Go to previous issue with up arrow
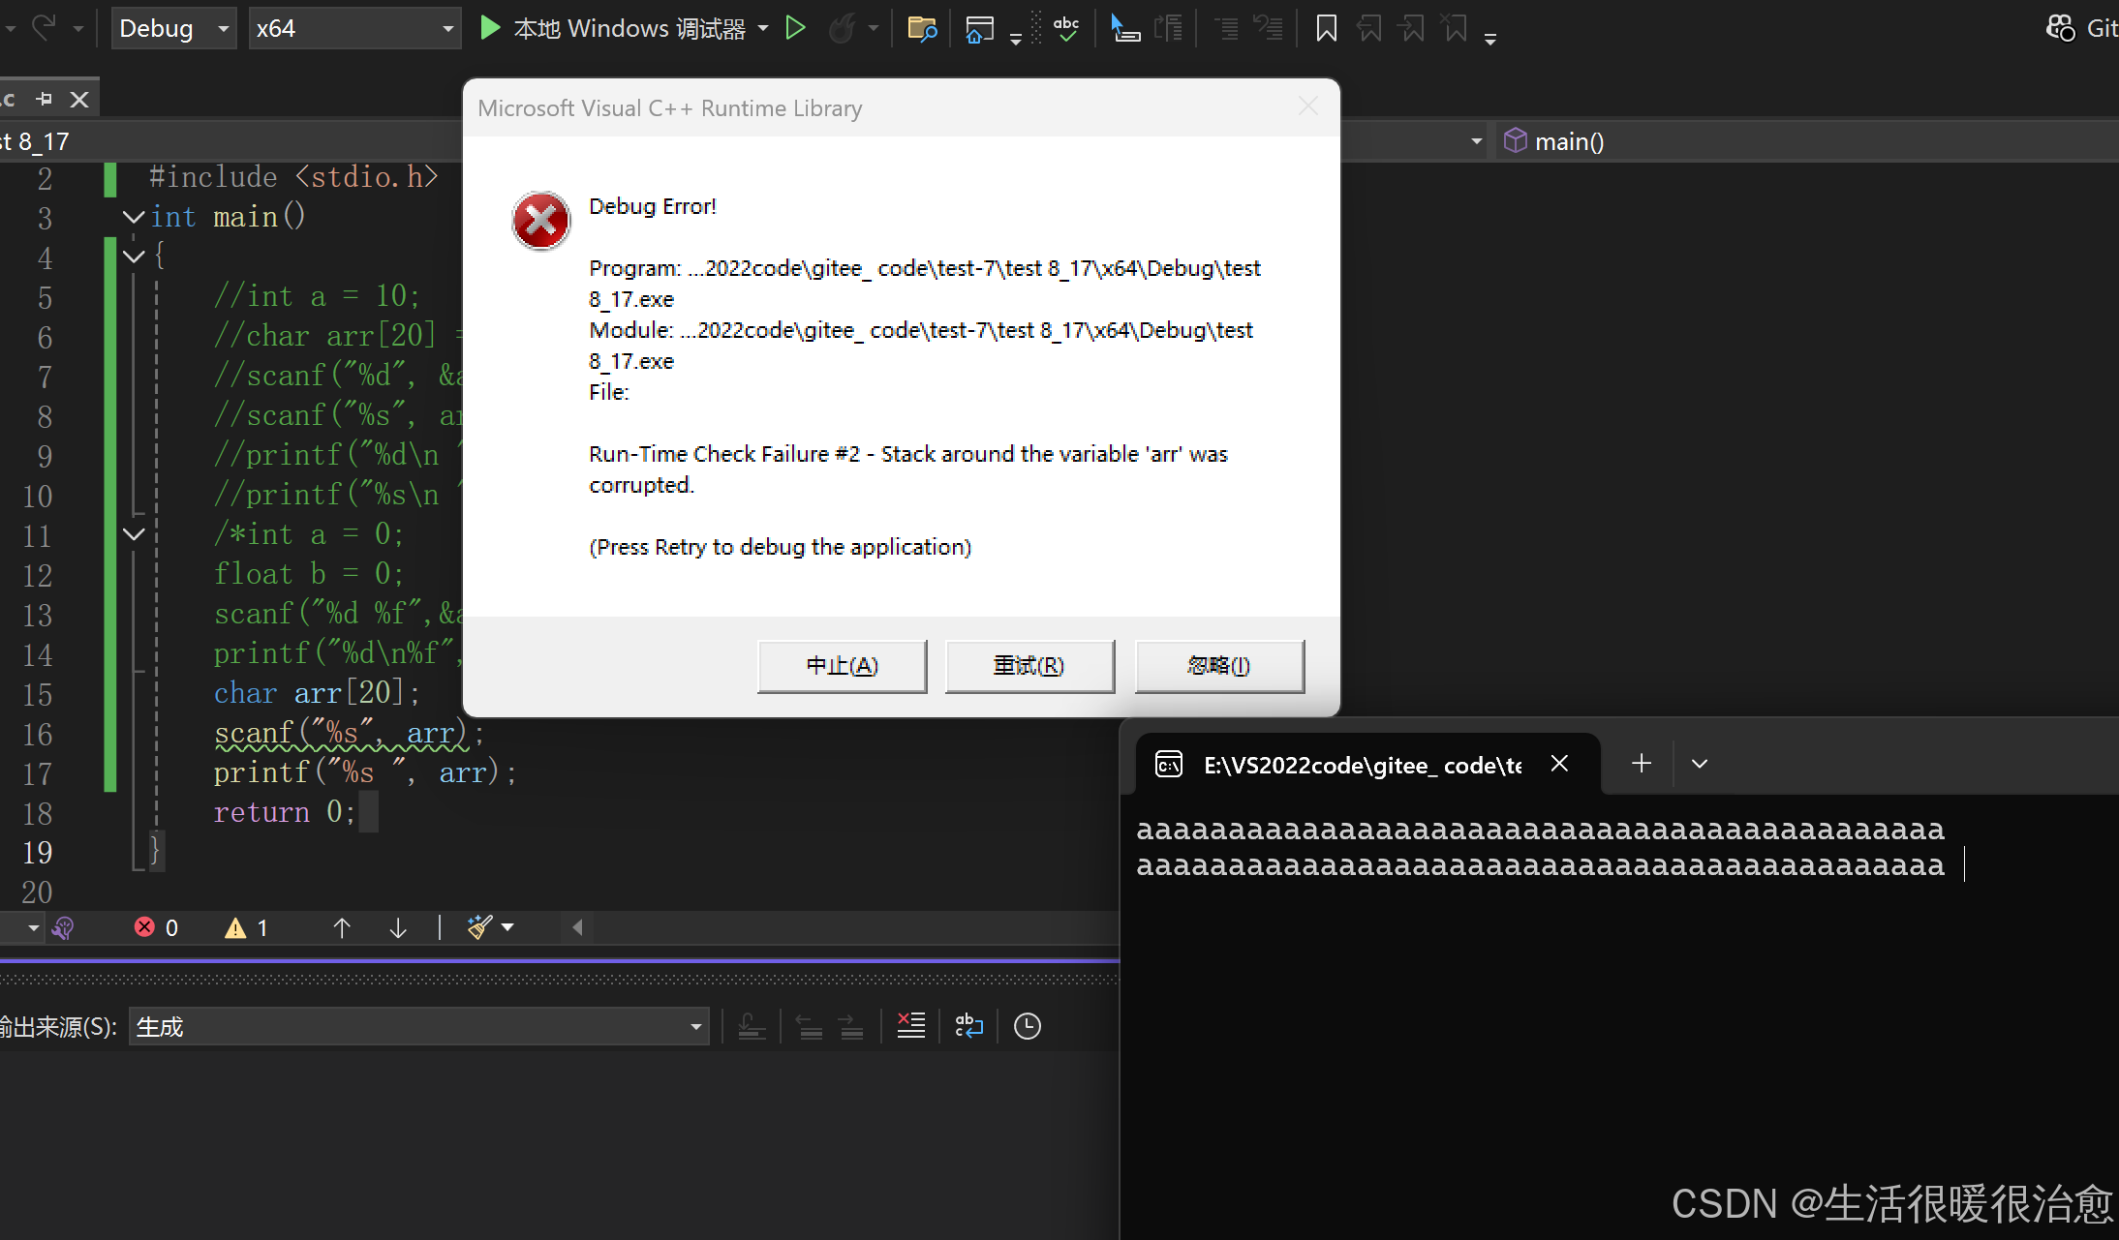 [342, 927]
